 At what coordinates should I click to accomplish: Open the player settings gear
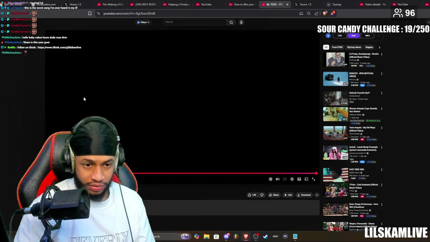click(x=292, y=179)
